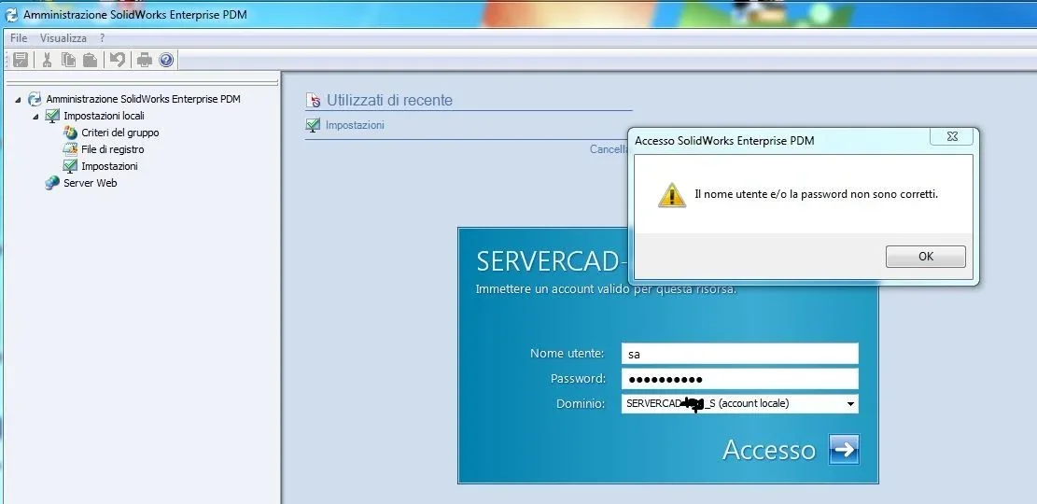Click the warning triangle icon in dialog

[x=672, y=195]
